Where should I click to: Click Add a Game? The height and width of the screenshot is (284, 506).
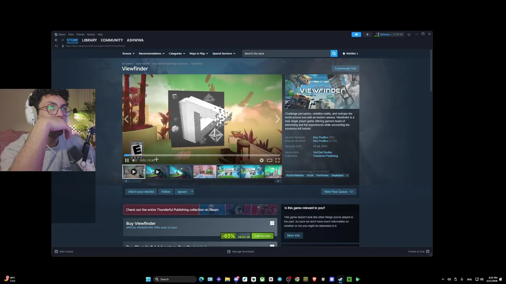click(x=64, y=251)
